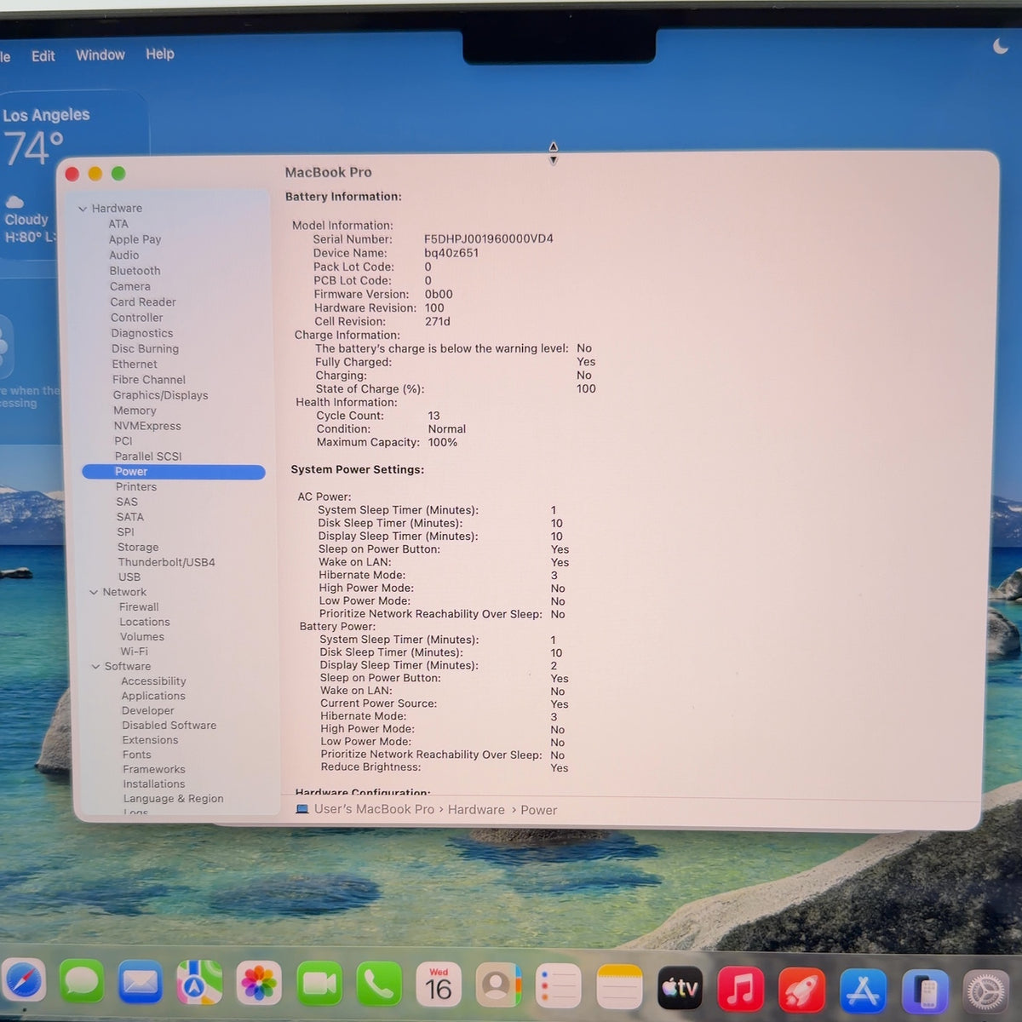Click the Focus moon icon in menu bar
Image resolution: width=1022 pixels, height=1022 pixels.
point(1001,46)
